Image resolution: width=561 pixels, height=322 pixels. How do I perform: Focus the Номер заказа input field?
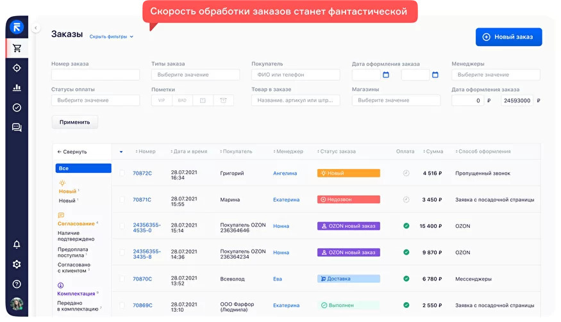tap(96, 75)
